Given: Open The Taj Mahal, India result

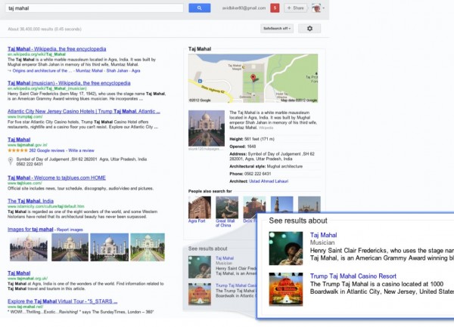Looking at the screenshot, I should pyautogui.click(x=31, y=201).
